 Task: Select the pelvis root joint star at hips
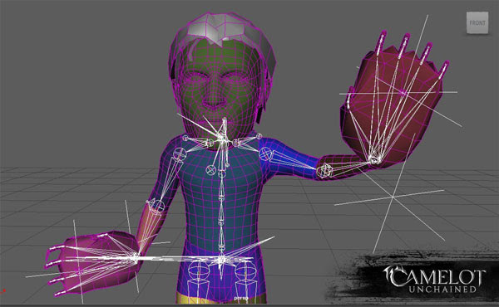pyautogui.click(x=221, y=260)
